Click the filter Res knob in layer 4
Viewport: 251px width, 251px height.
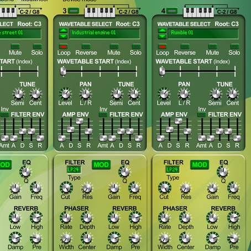(x=186, y=188)
